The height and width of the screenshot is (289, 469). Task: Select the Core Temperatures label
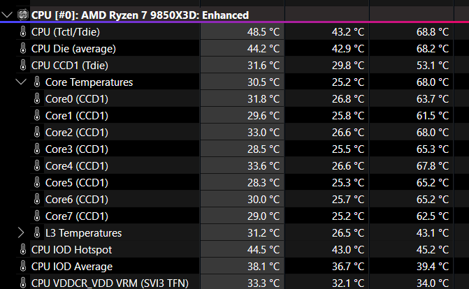pos(89,82)
